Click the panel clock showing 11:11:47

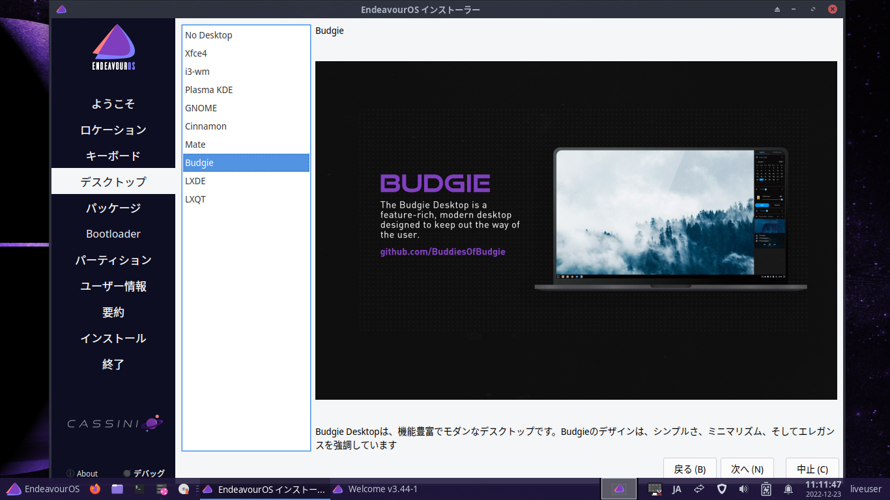(x=824, y=489)
